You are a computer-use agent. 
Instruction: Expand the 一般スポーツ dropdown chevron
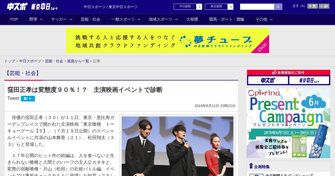139,20
